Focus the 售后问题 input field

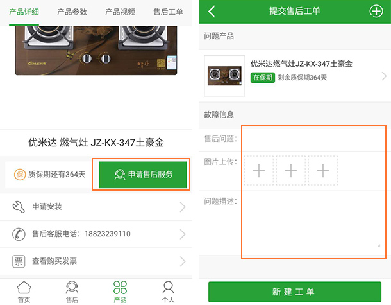(x=313, y=139)
